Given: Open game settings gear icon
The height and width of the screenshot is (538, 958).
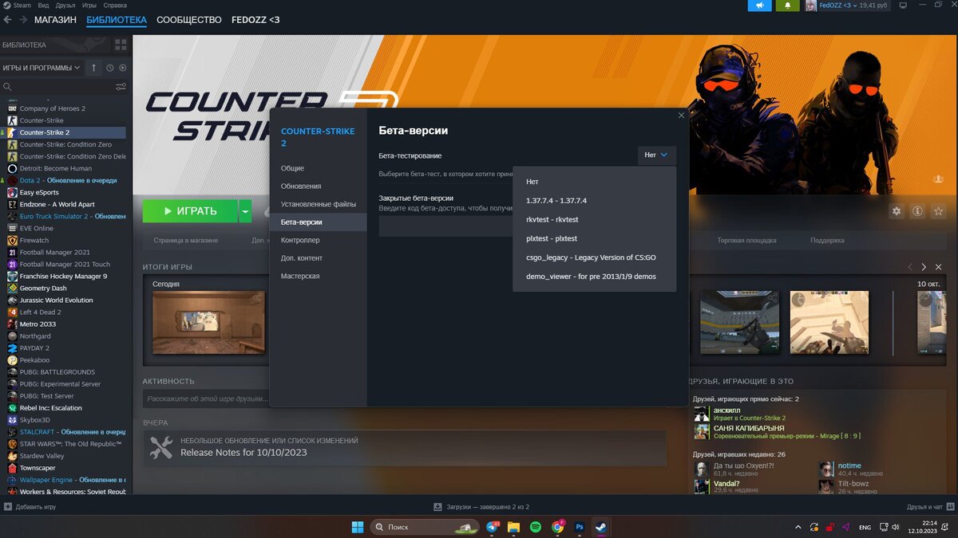Looking at the screenshot, I should pos(897,211).
